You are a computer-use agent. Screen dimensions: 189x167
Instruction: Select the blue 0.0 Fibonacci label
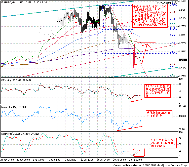tap(172, 66)
